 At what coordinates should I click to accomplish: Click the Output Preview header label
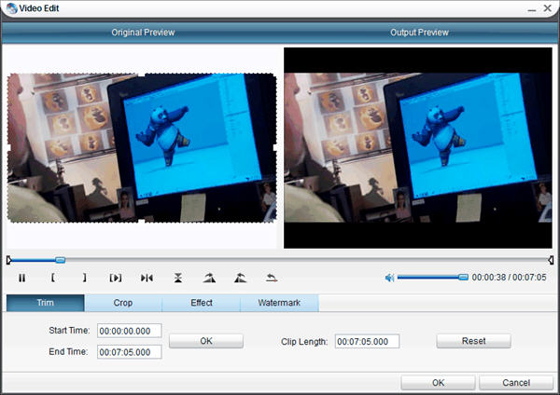pyautogui.click(x=419, y=33)
